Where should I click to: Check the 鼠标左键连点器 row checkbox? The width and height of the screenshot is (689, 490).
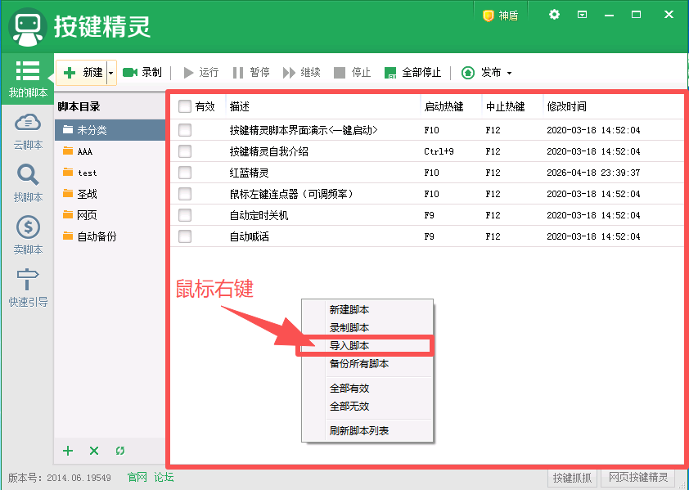pyautogui.click(x=185, y=194)
